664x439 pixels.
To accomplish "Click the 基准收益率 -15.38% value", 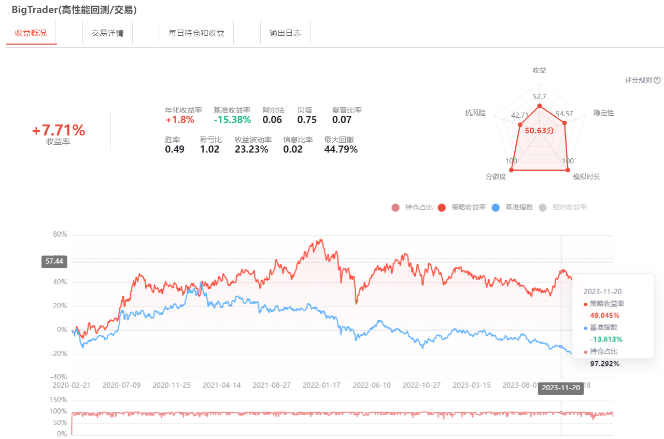I will coord(232,120).
